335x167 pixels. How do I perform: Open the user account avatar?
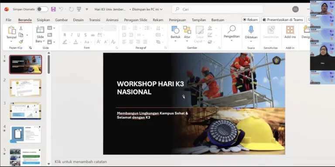[295, 10]
